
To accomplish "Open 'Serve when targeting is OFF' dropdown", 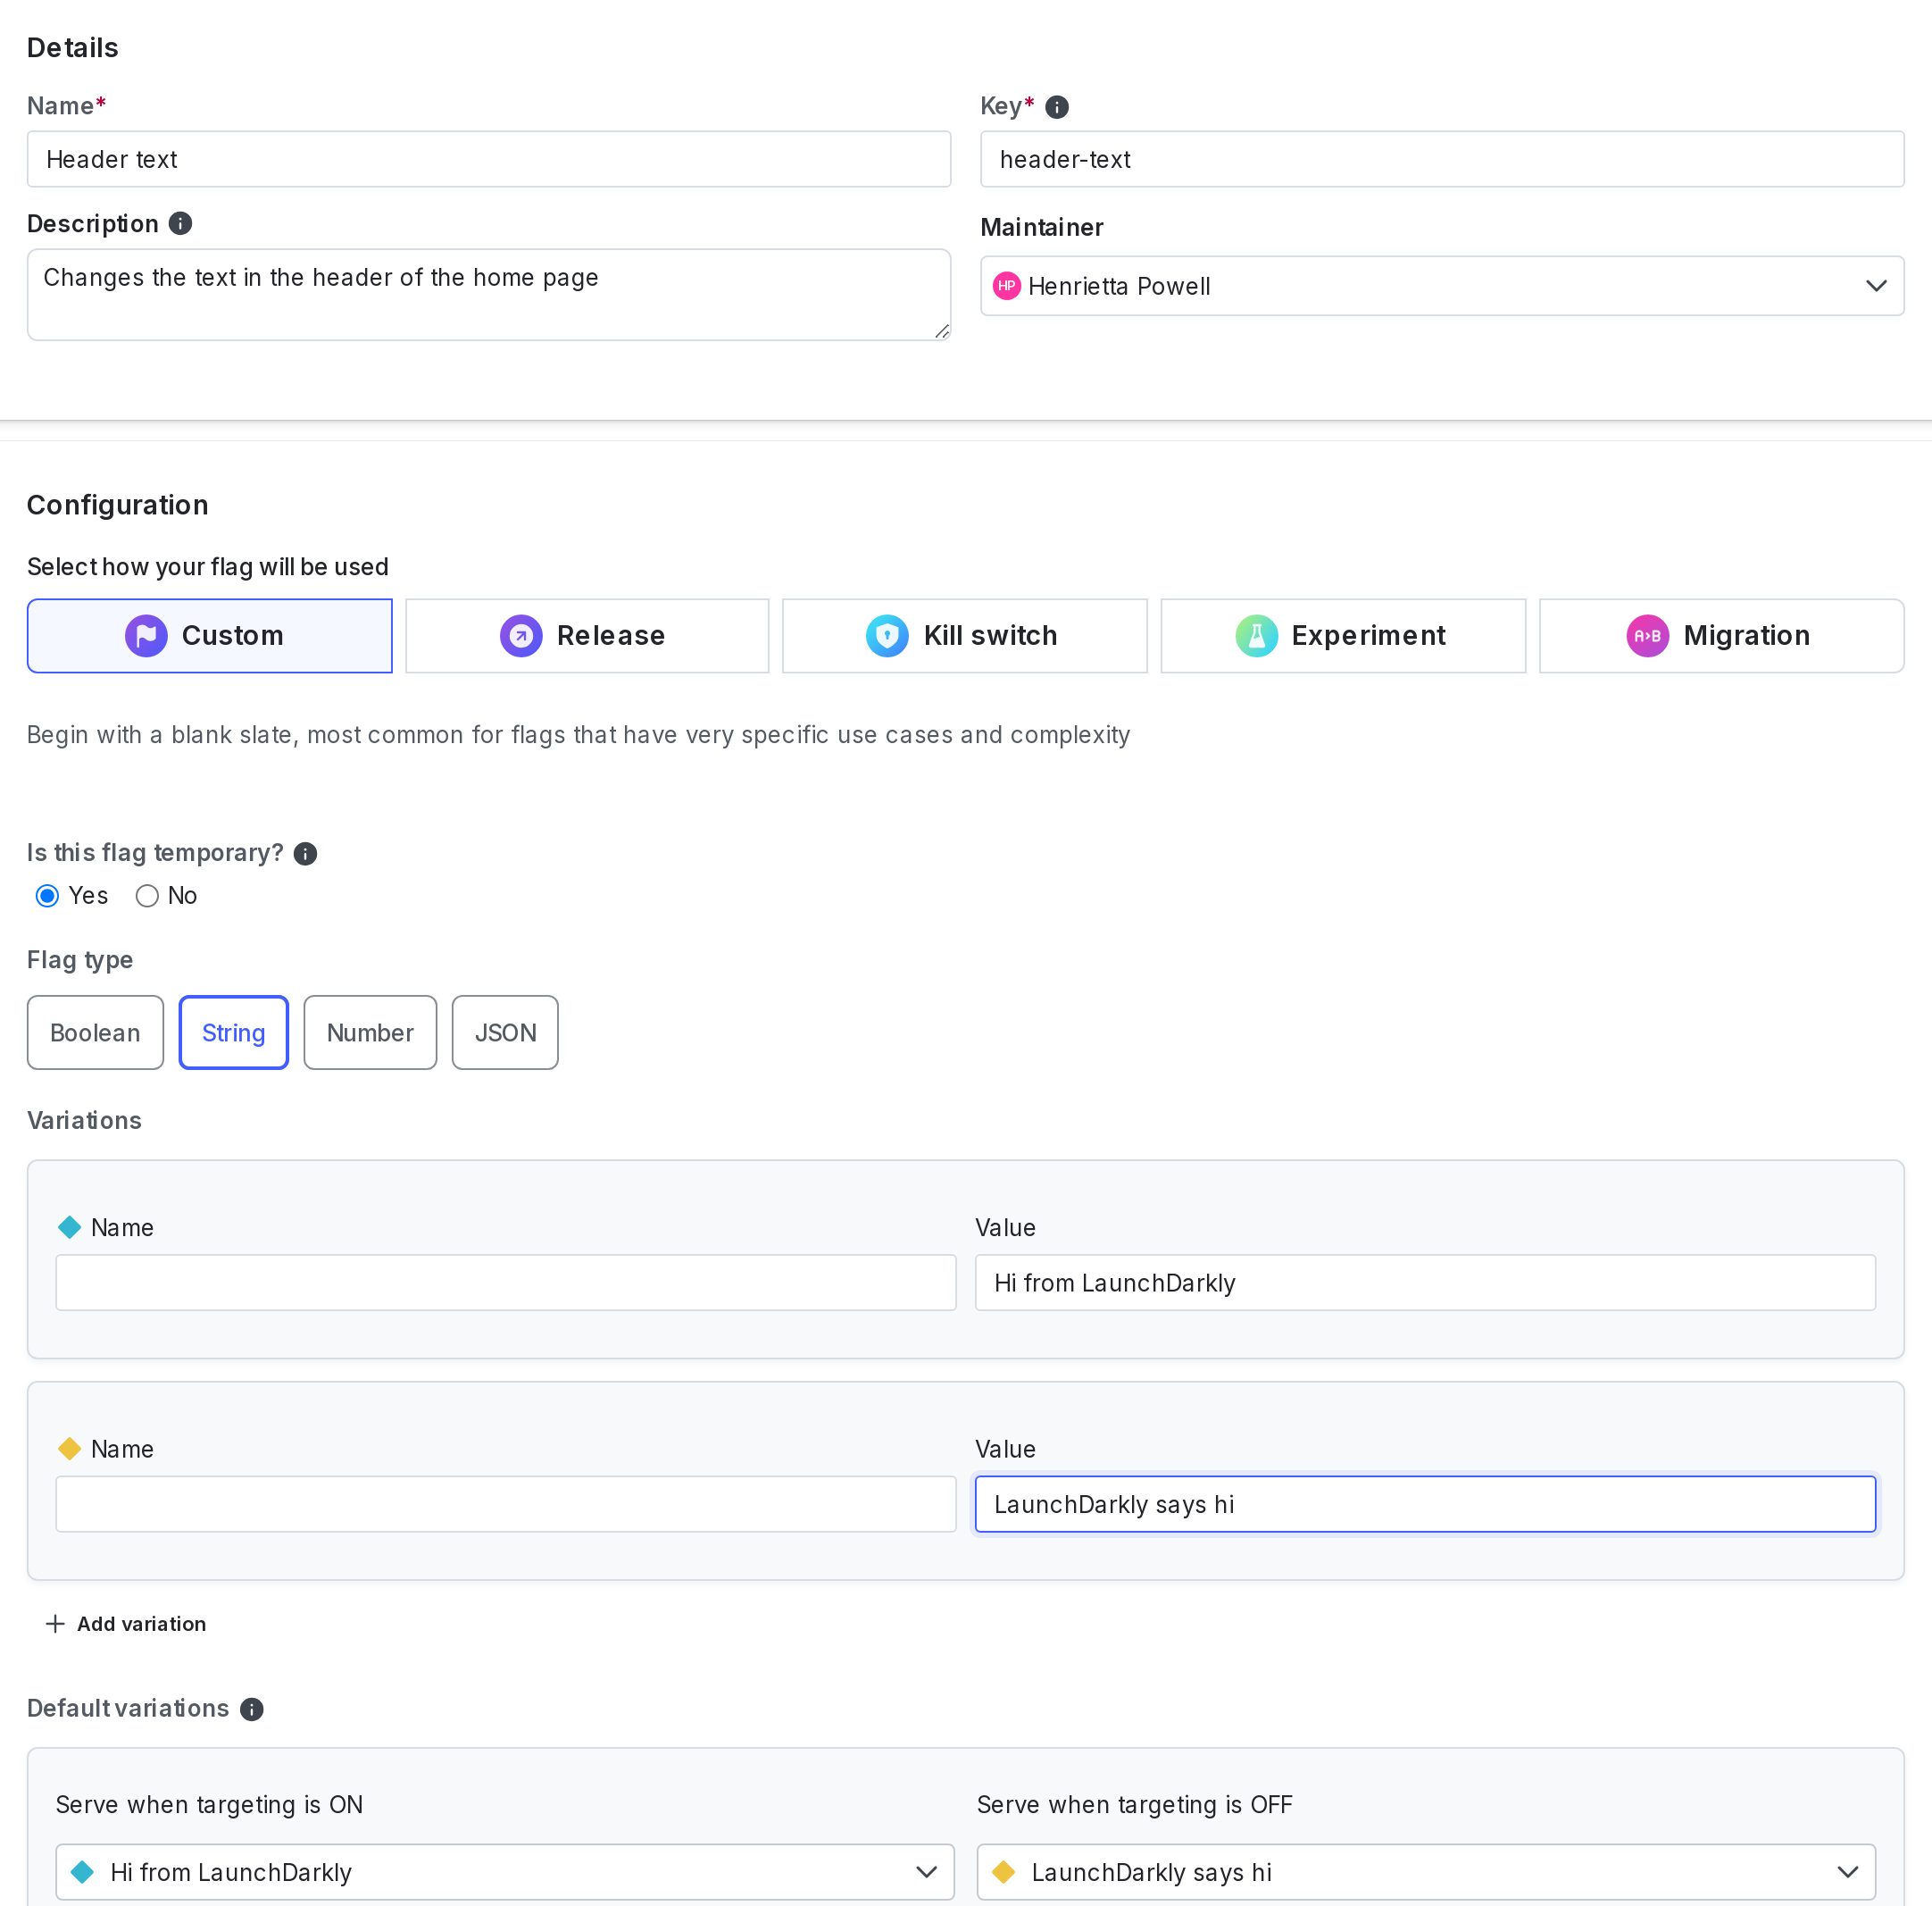I will click(1426, 1872).
